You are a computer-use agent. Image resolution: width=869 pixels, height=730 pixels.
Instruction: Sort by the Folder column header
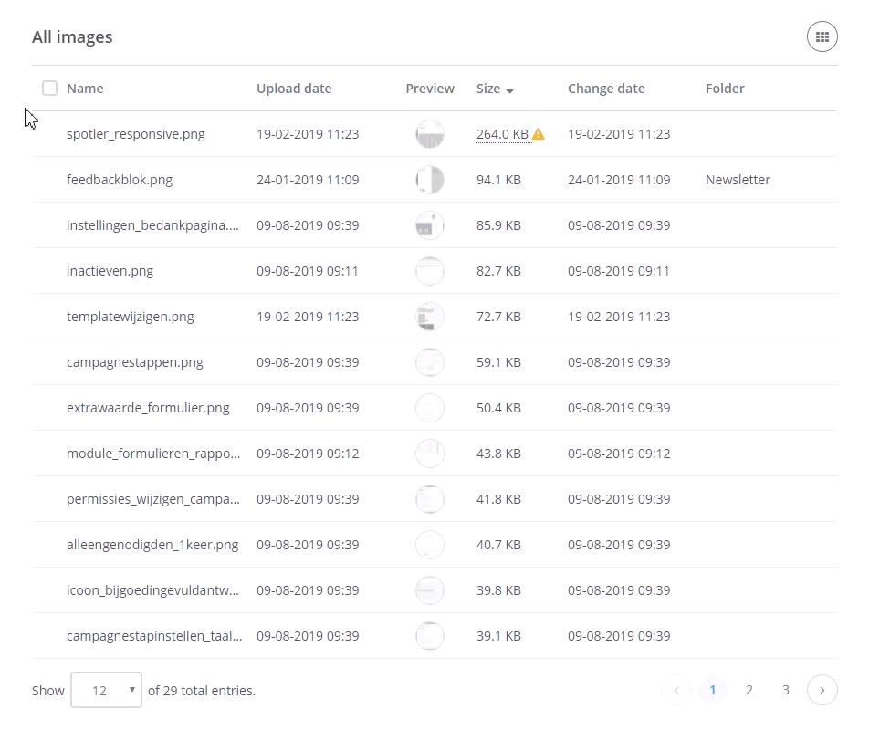pos(725,89)
